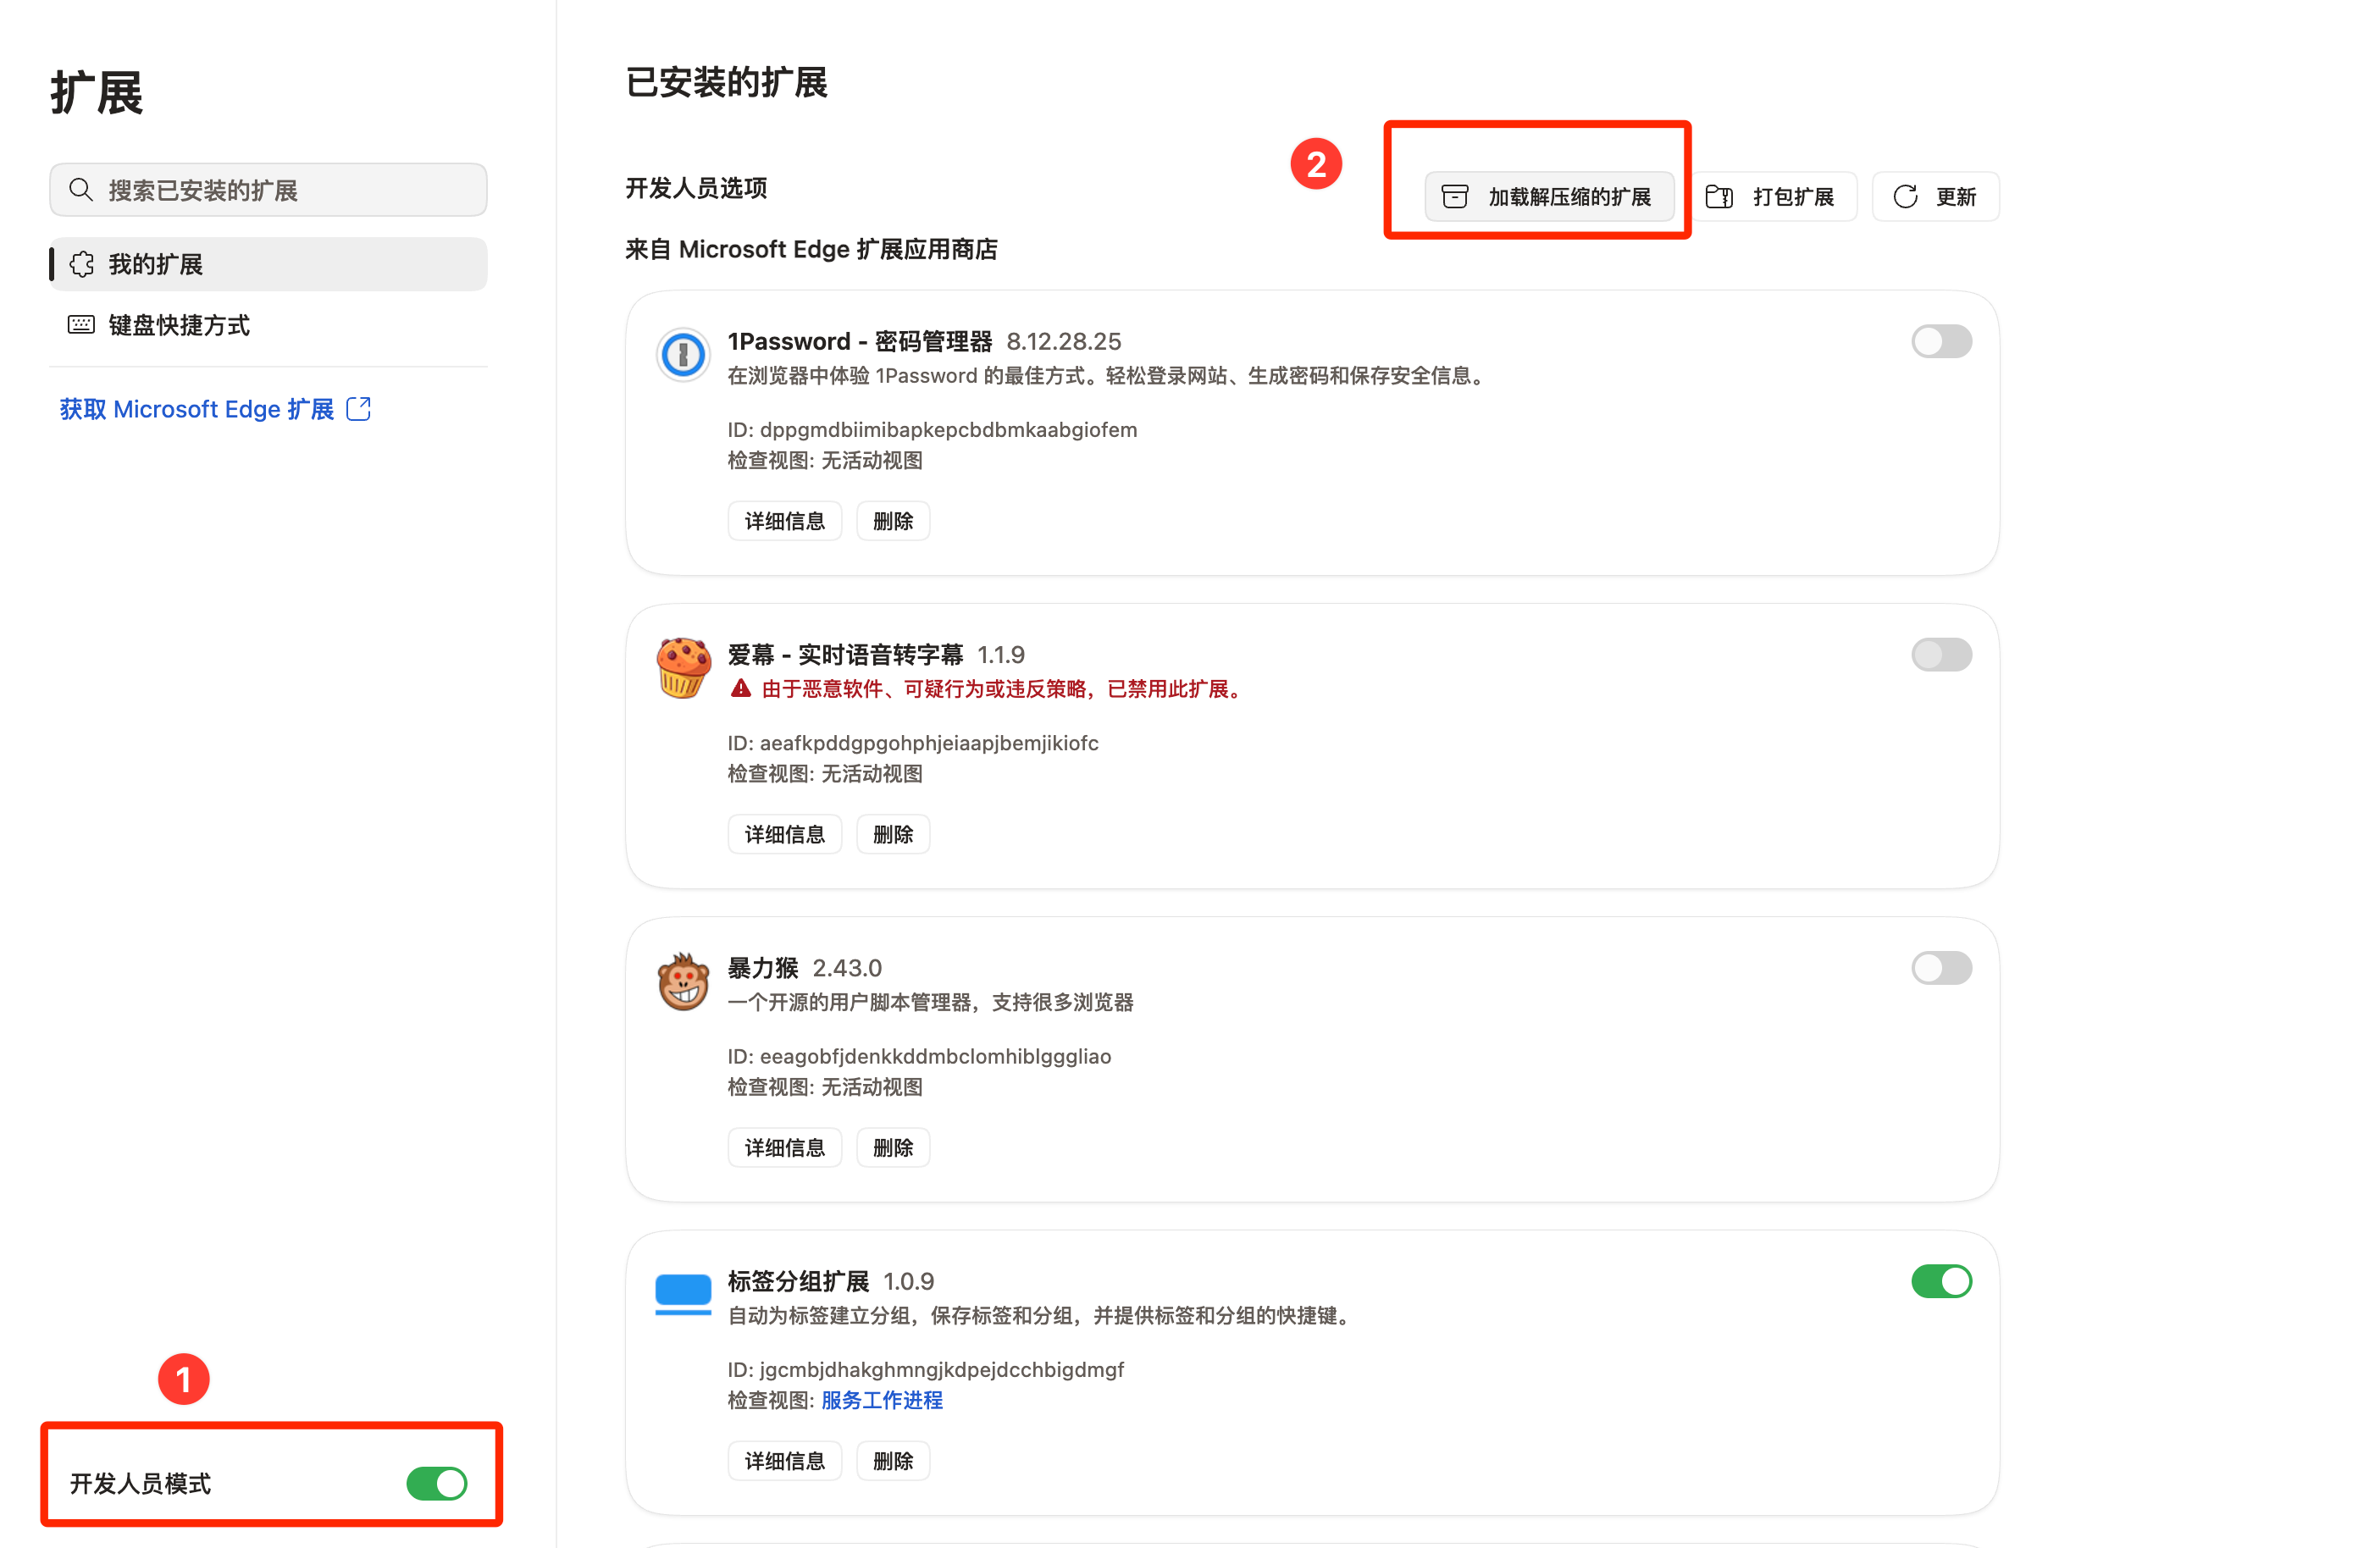Click 删除 for 1Password
2380x1548 pixels.
click(x=893, y=521)
